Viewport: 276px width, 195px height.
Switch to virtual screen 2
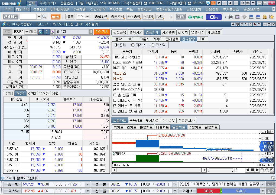[219, 3]
